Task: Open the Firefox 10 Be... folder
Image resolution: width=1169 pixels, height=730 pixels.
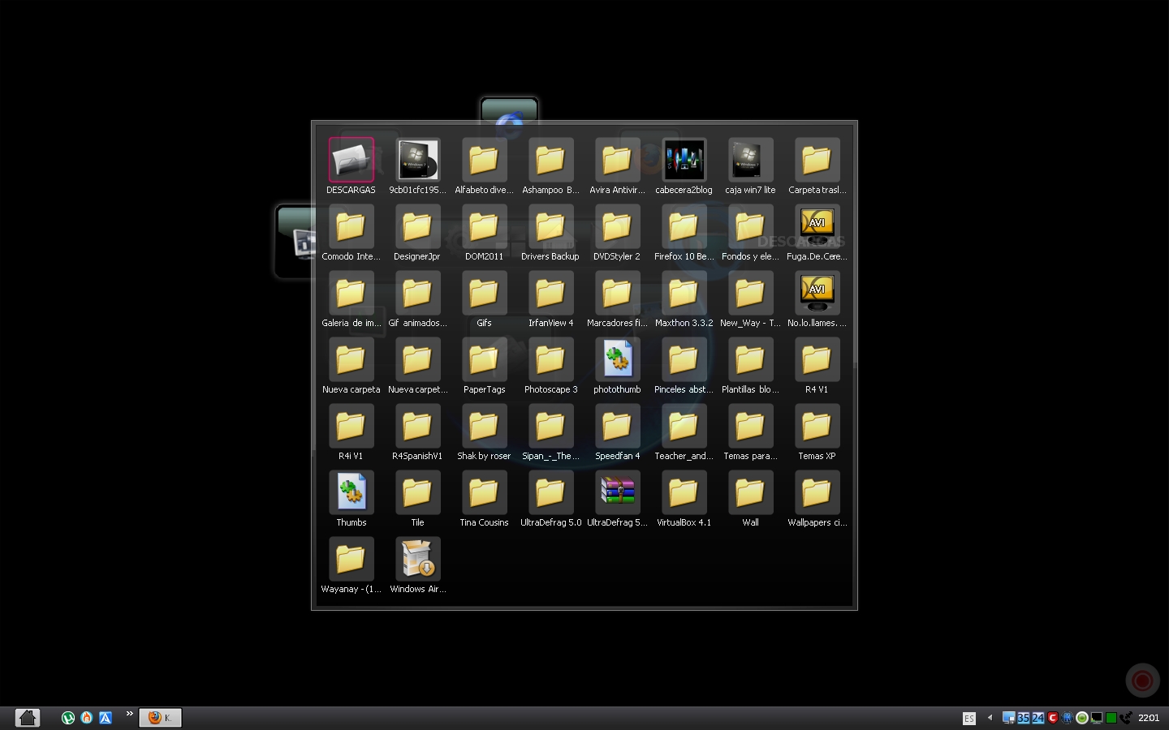Action: 684,226
